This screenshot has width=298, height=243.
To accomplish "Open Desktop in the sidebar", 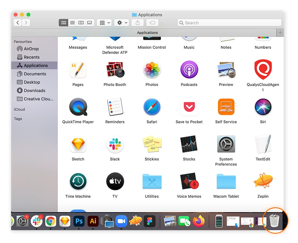I will [x=34, y=82].
